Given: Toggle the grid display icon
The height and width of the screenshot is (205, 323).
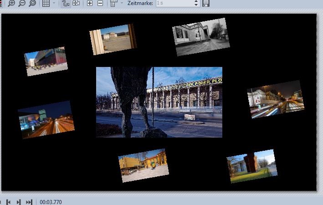Looking at the screenshot, I should point(46,3).
